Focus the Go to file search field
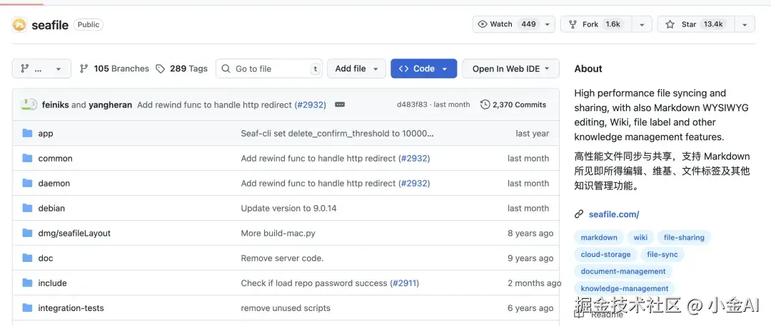771x326 pixels. coord(269,68)
